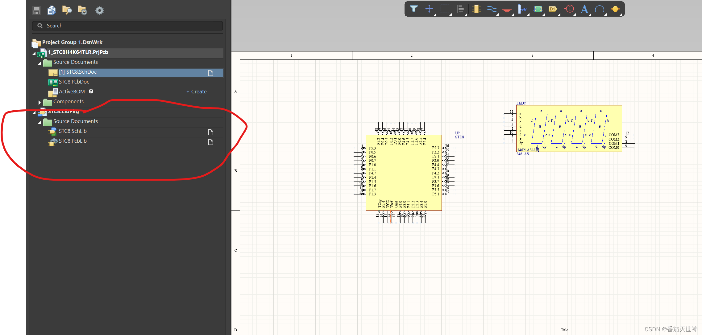Open the Selection Filter tool

(x=413, y=9)
